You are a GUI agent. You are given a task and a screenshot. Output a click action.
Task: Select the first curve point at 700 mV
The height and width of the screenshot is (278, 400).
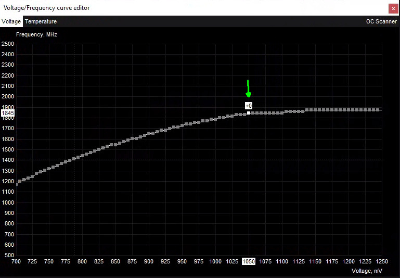pyautogui.click(x=17, y=184)
